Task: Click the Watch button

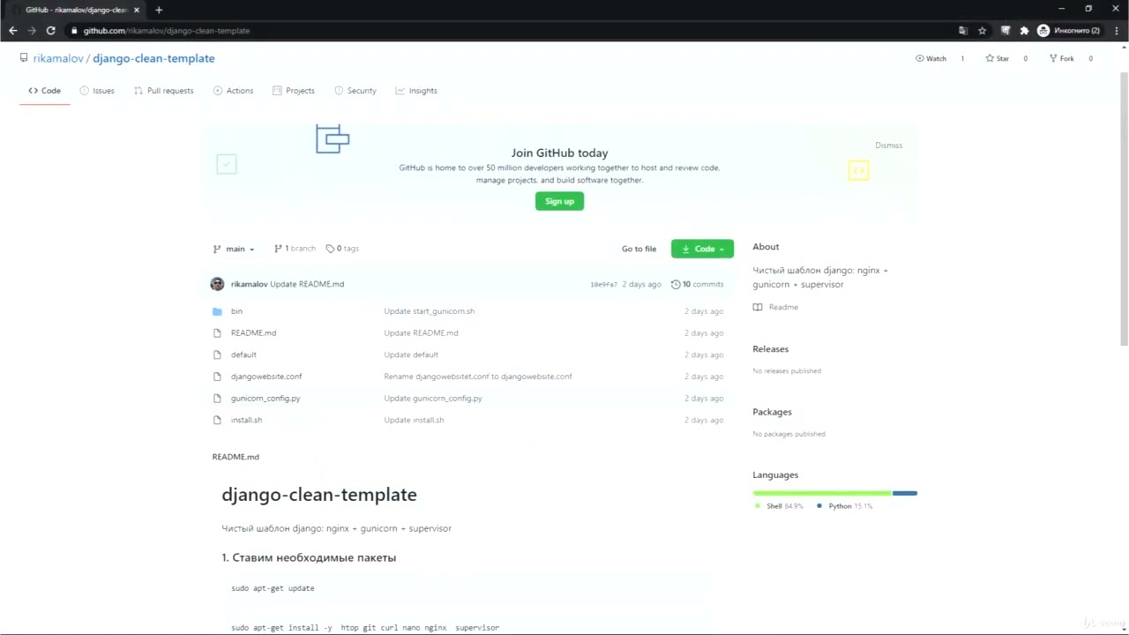Action: point(931,58)
